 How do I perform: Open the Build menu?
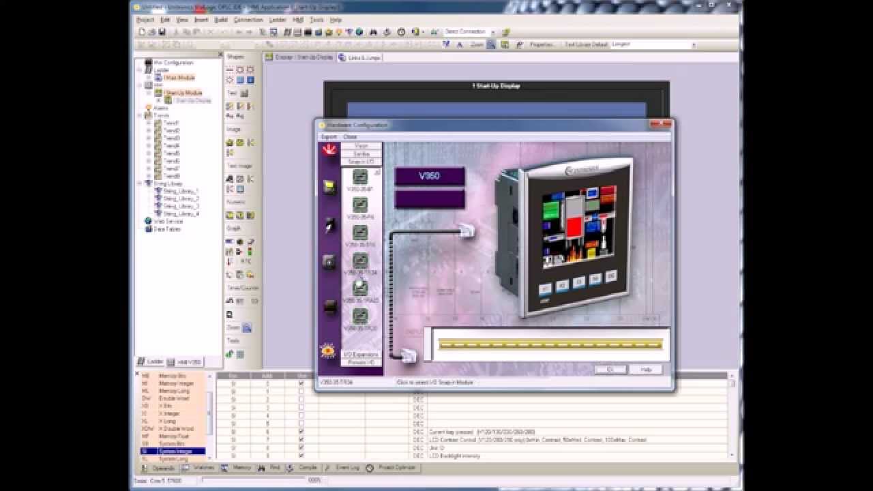[x=221, y=20]
